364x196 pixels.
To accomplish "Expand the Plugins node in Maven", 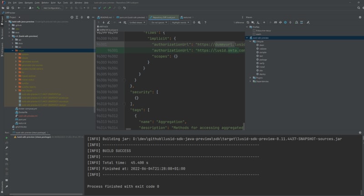I will pyautogui.click(x=250, y=78).
